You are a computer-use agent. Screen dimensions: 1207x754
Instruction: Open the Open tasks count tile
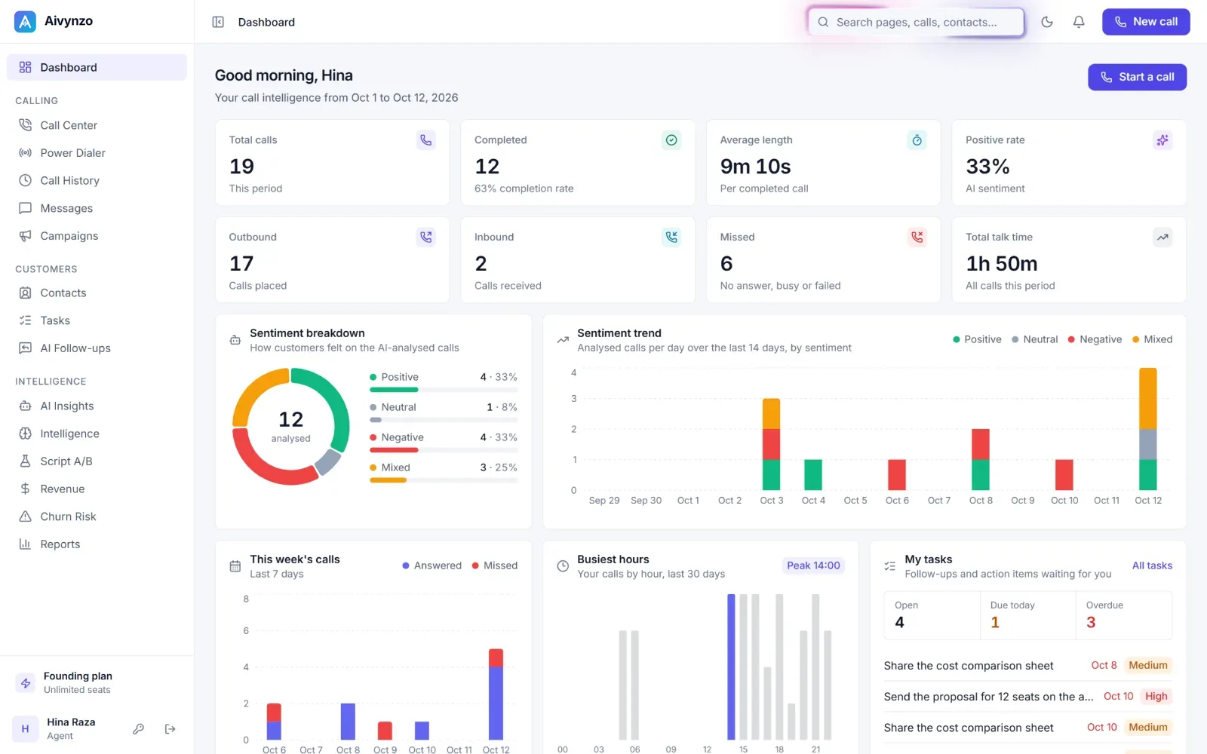932,615
